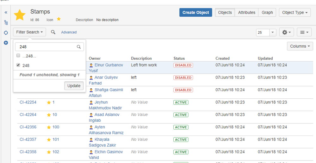Click the Created column header
This screenshot has width=316, height=163.
tap(222, 59)
